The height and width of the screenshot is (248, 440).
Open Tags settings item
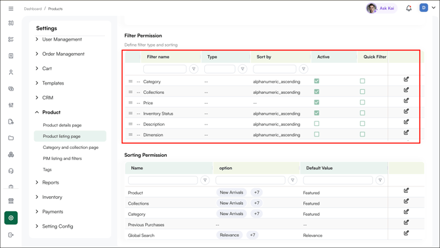point(47,169)
